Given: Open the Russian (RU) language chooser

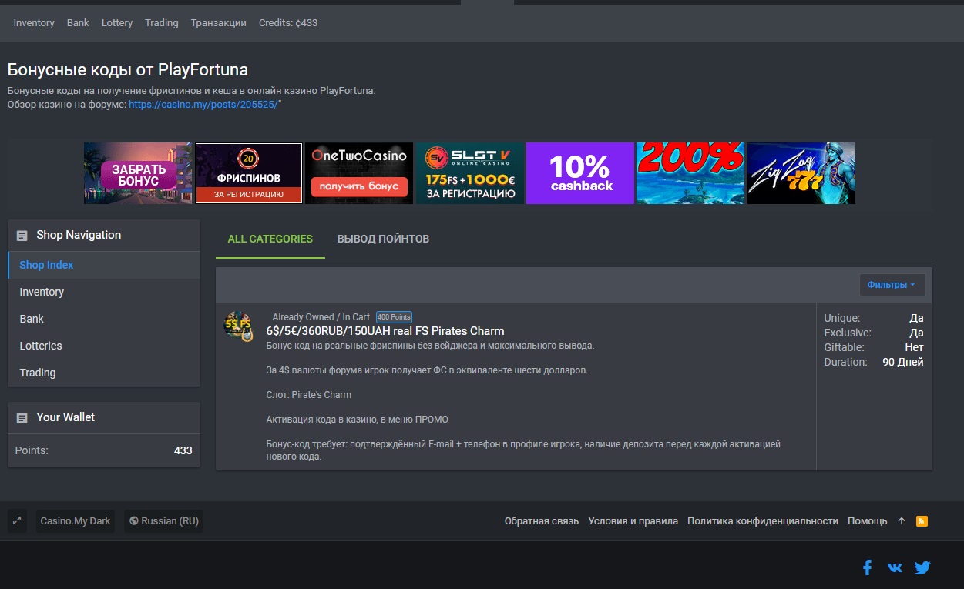Looking at the screenshot, I should (164, 521).
